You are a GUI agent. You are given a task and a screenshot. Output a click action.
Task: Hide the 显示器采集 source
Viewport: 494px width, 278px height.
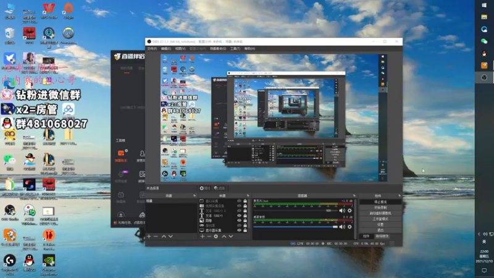pyautogui.click(x=239, y=230)
